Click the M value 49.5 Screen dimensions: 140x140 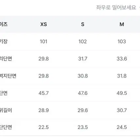(x=122, y=93)
